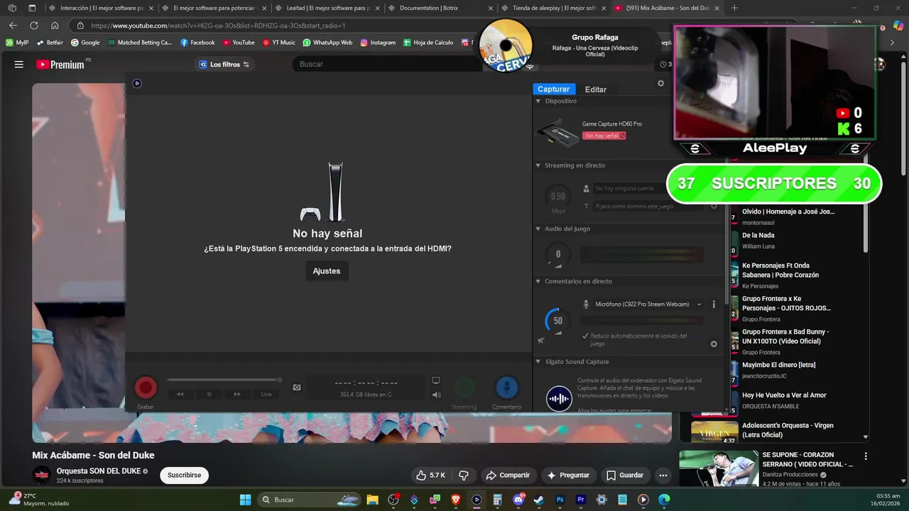Open the YouTube hamburger menu
This screenshot has width=909, height=511.
(19, 64)
